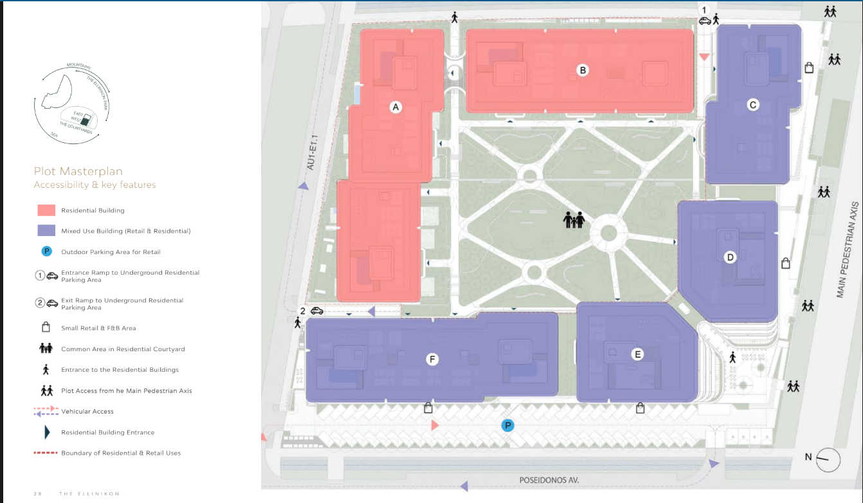
Task: Click the "AU1-E1.1" road label
Action: [313, 152]
